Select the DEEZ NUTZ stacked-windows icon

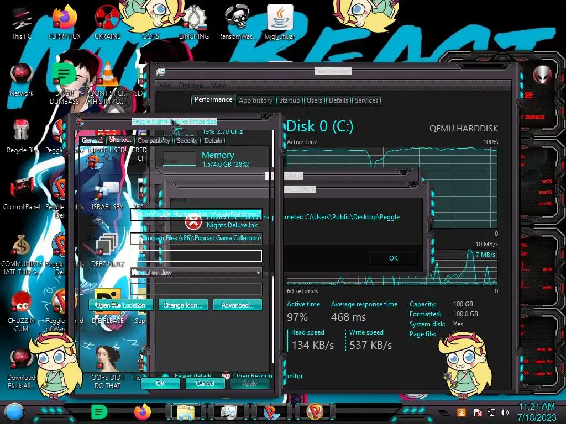107,250
